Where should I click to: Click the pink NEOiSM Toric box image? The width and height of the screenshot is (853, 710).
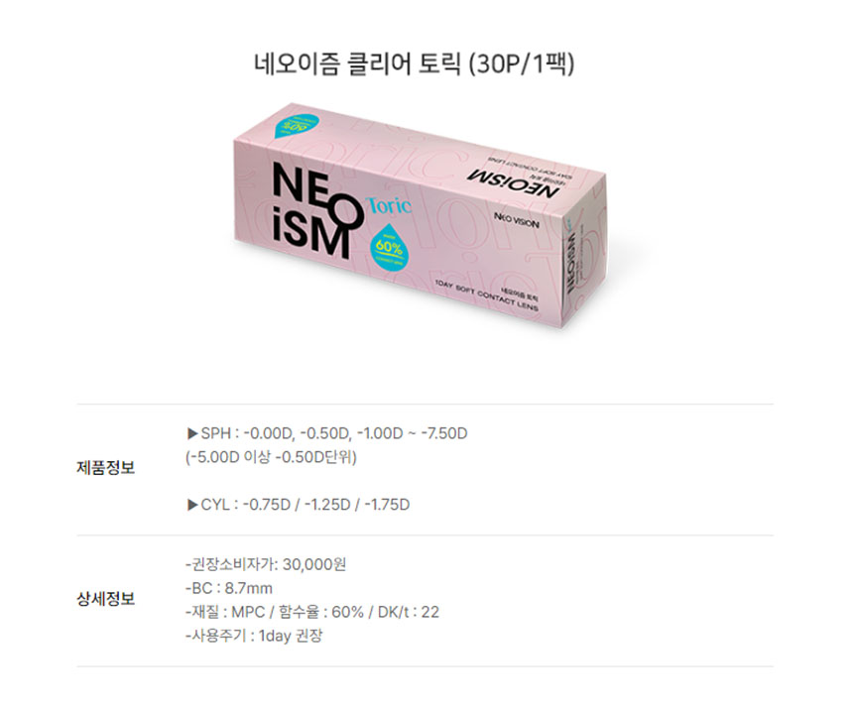pos(420,216)
